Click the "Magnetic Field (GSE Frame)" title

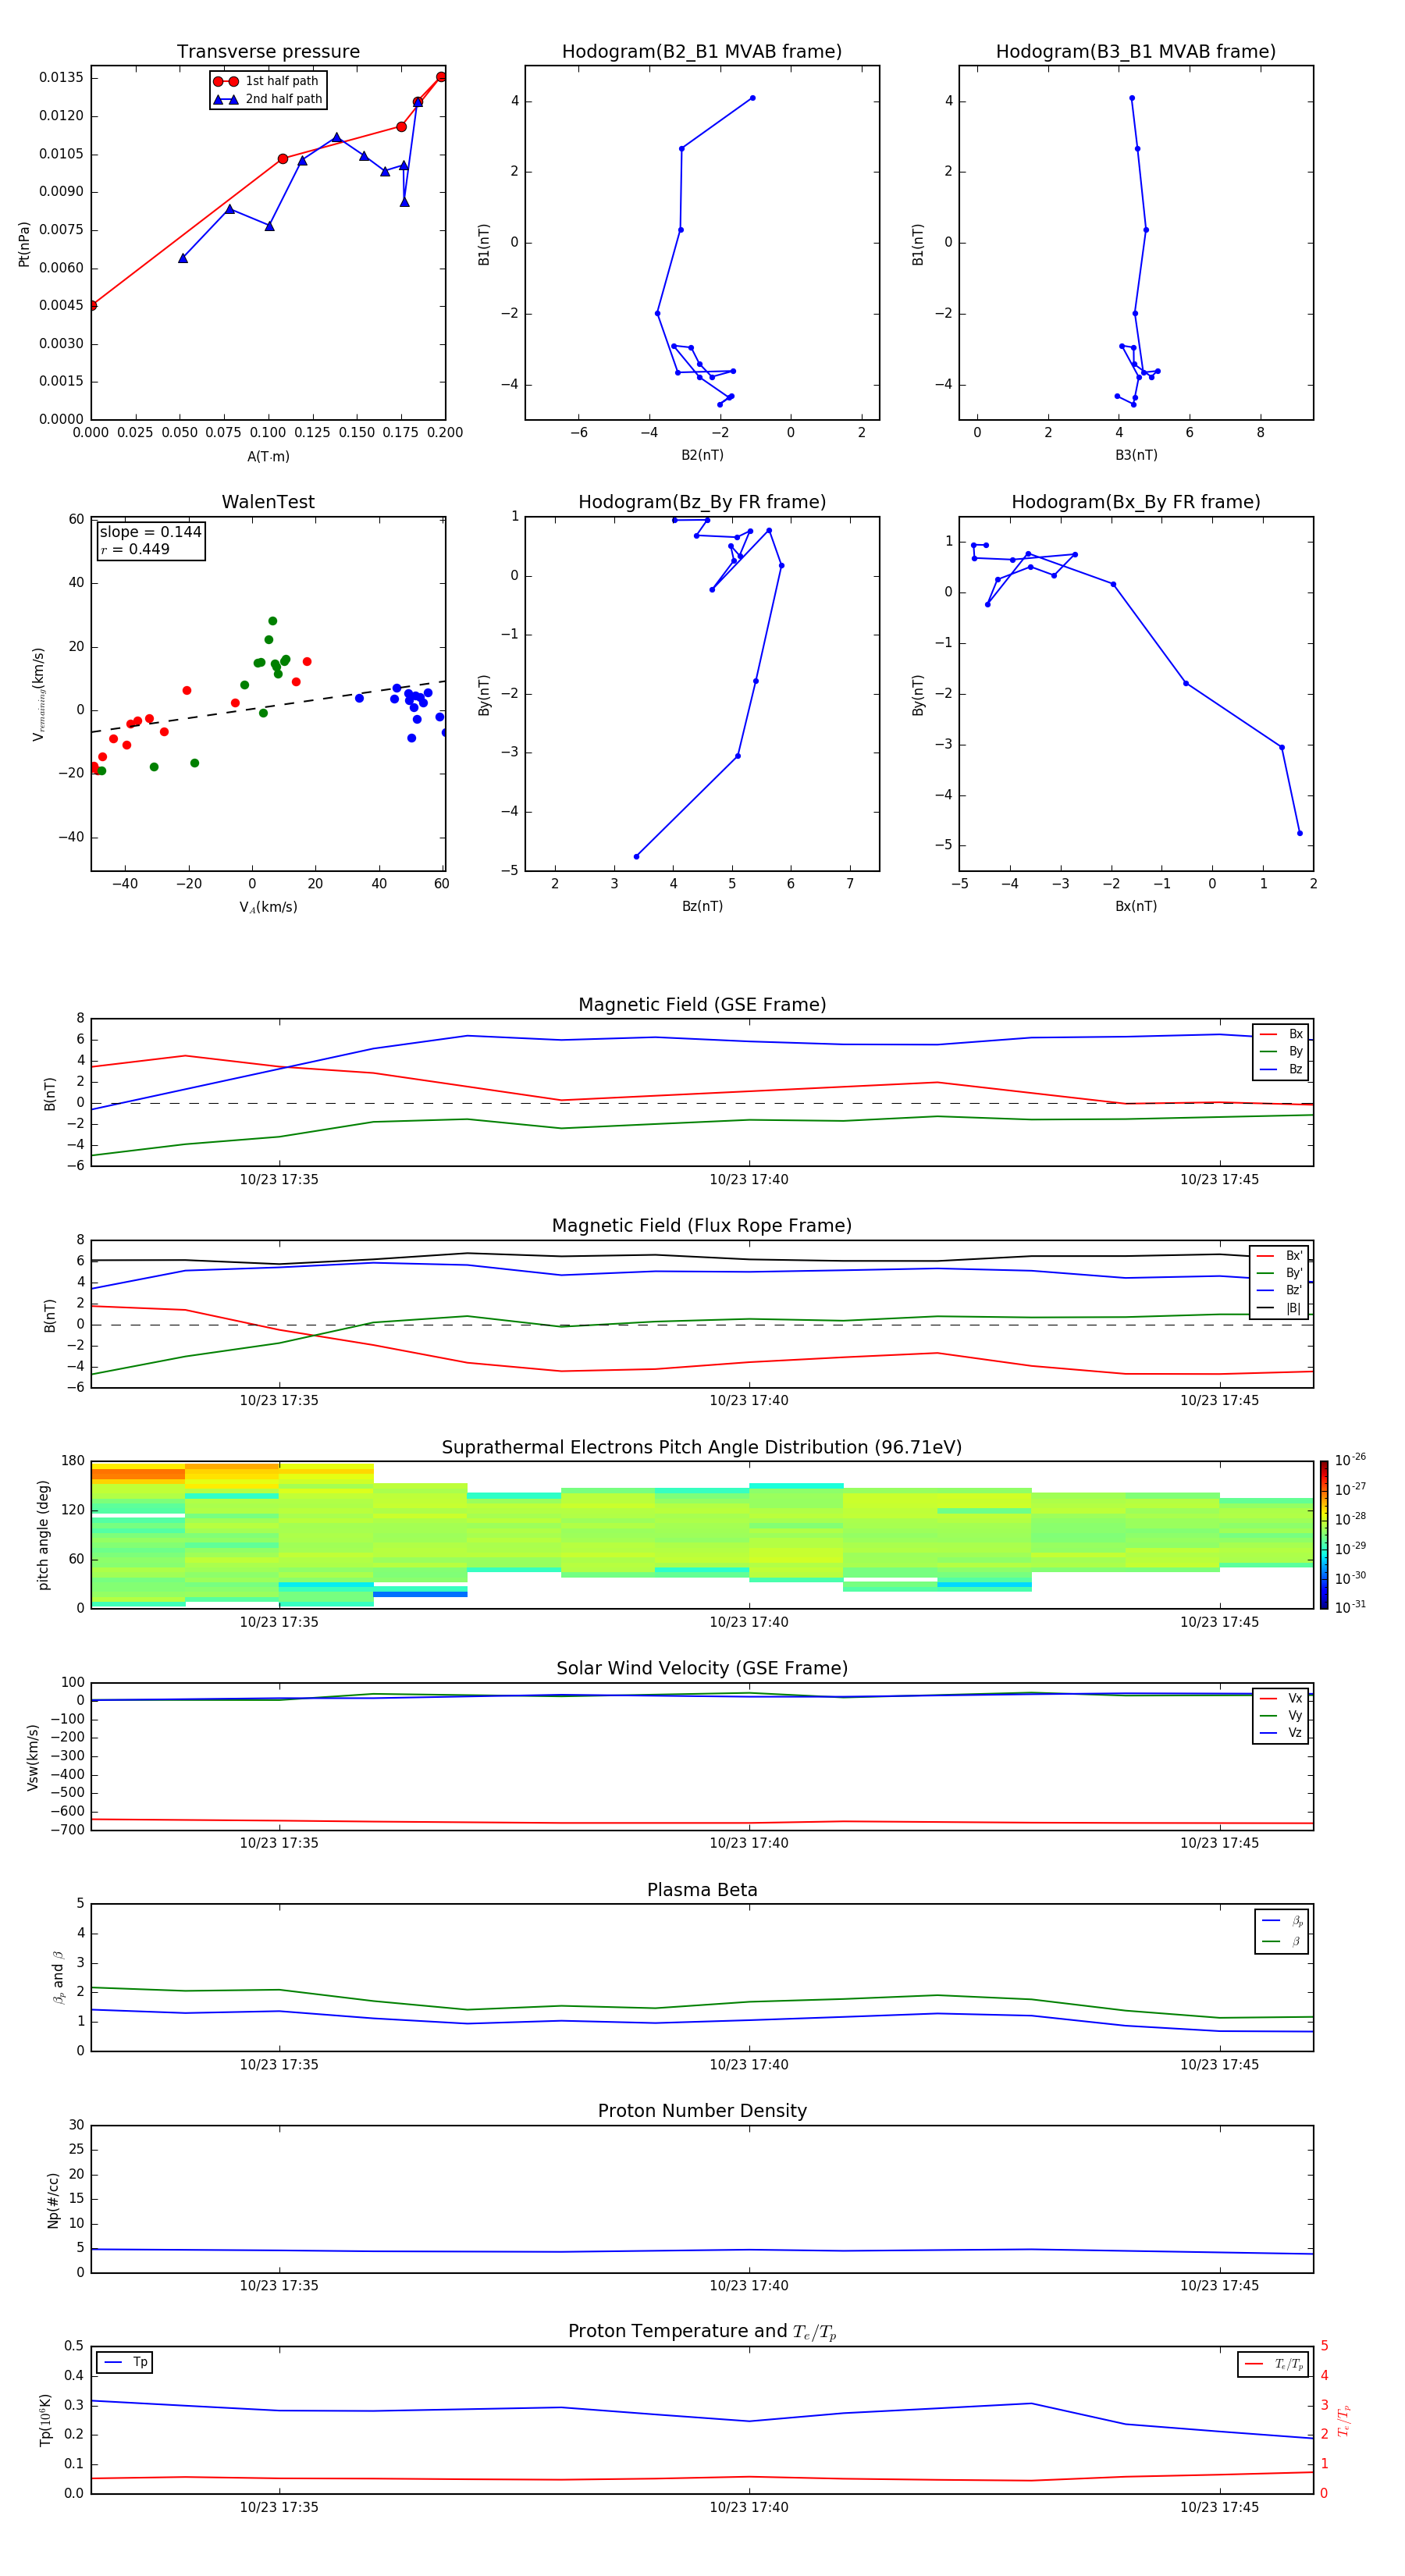tap(702, 1005)
